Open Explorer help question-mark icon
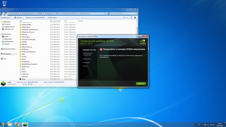The height and width of the screenshot is (127, 226). 135,17
